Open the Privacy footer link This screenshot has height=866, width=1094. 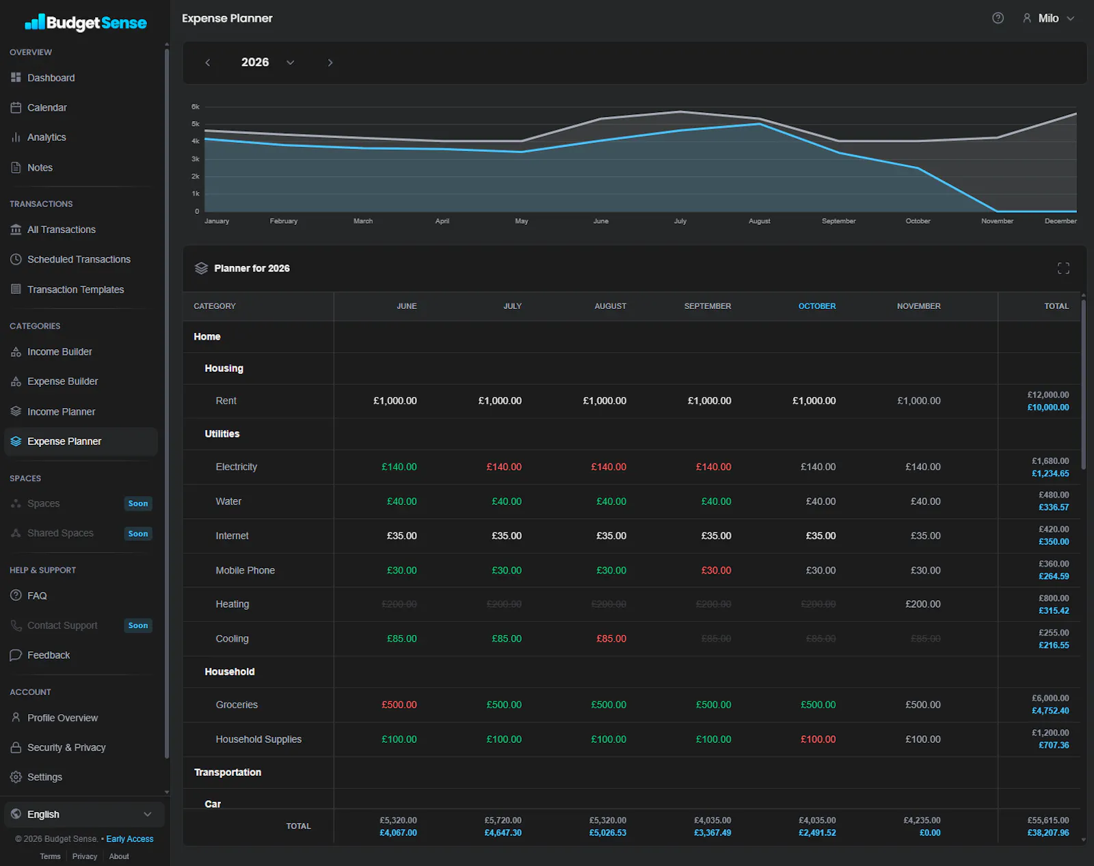click(x=85, y=856)
